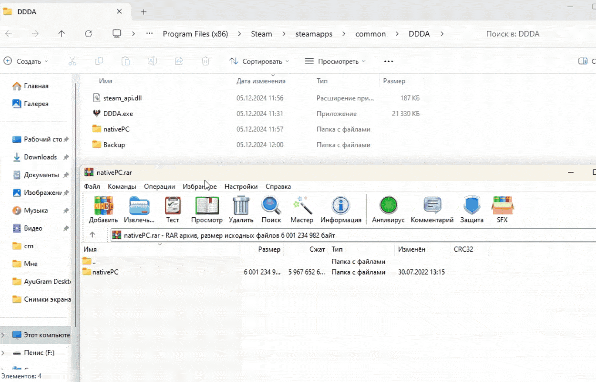The width and height of the screenshot is (596, 382).
Task: Open the Справка menu in WinRAR
Action: [278, 187]
